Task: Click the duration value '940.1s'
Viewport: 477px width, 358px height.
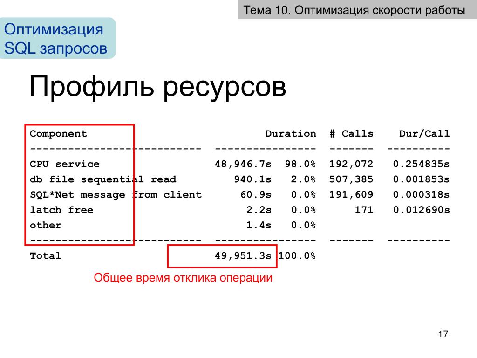Action: tap(252, 179)
